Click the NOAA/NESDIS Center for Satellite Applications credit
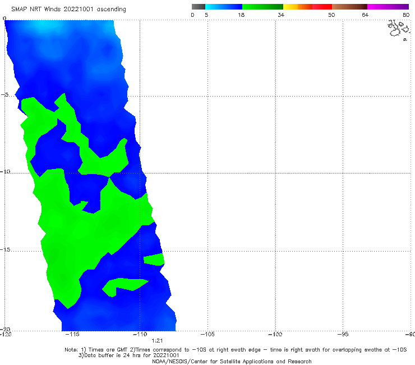 coord(232,362)
